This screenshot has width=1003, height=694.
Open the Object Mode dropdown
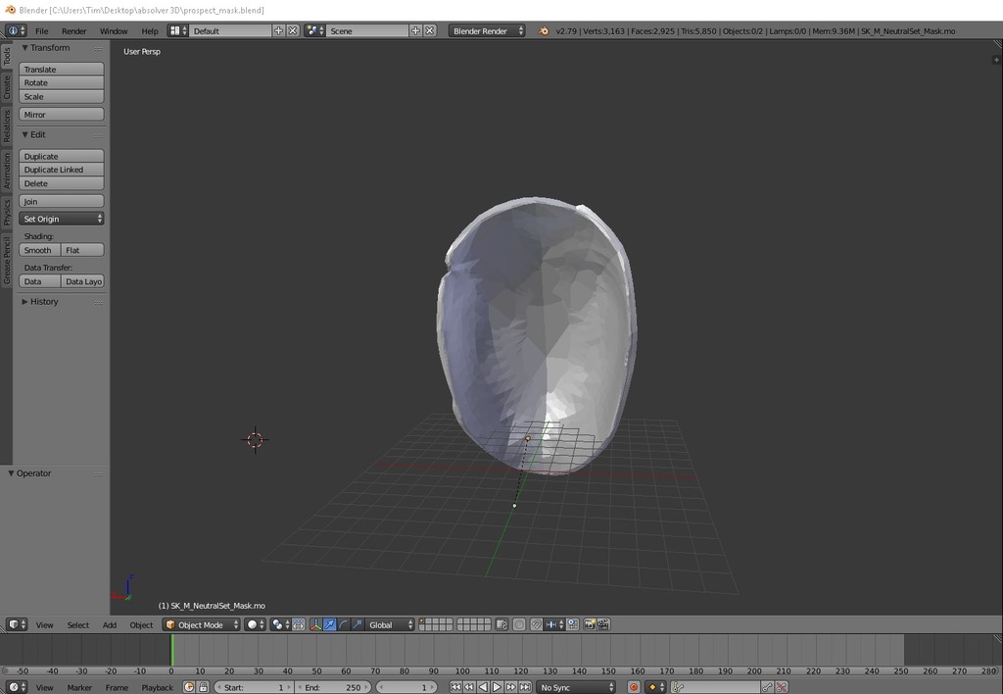pyautogui.click(x=202, y=624)
